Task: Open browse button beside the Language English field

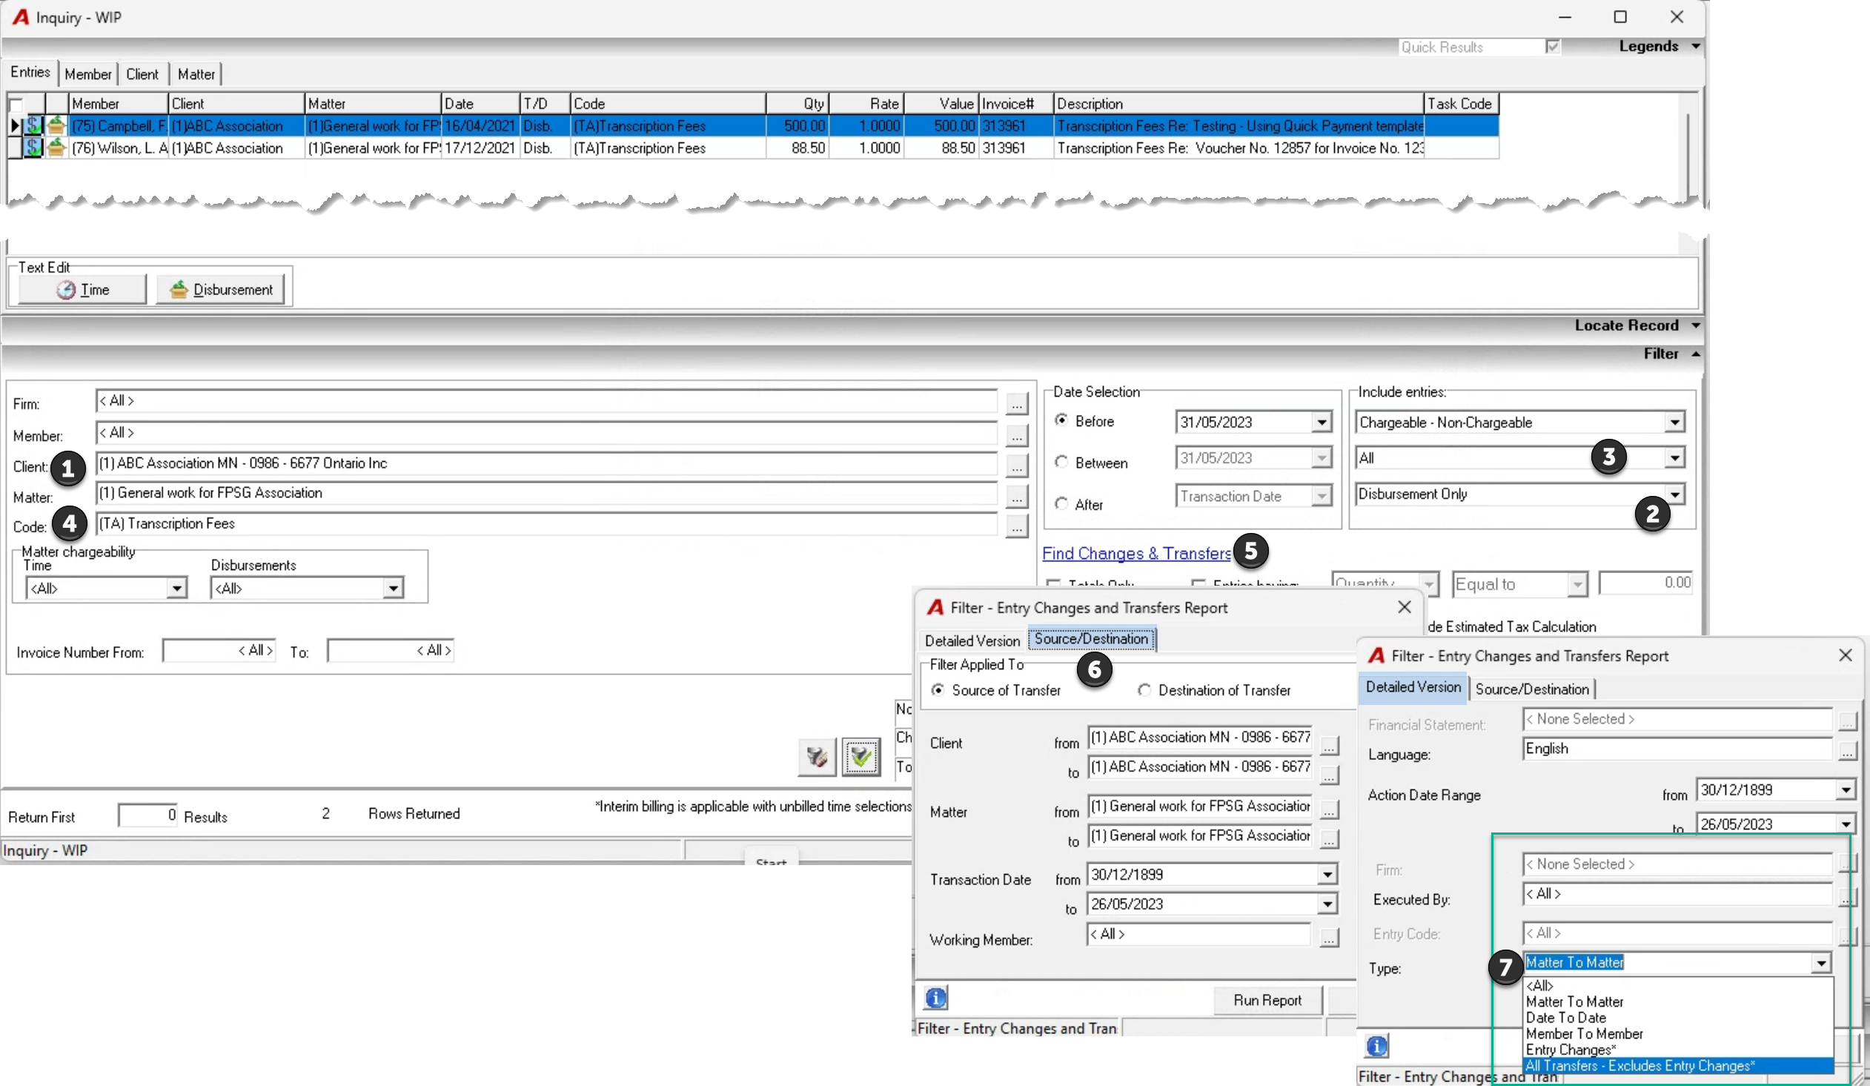Action: click(1846, 751)
